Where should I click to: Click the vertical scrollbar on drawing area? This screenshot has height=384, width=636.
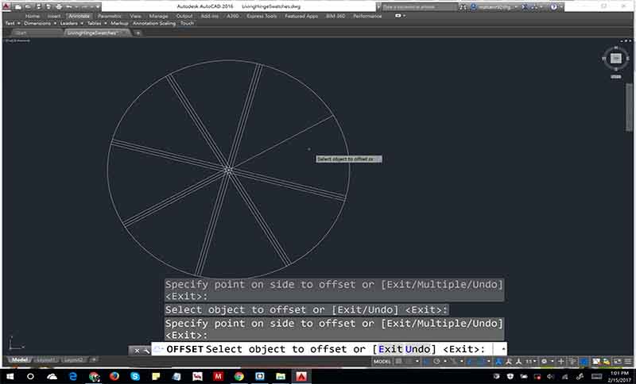coord(629,107)
